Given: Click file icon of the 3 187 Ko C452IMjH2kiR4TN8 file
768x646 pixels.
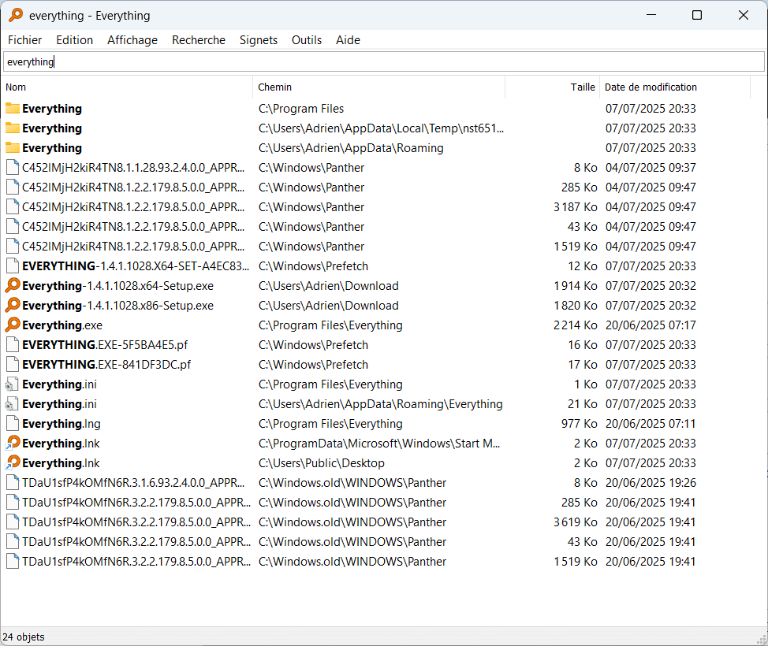Looking at the screenshot, I should click(13, 206).
